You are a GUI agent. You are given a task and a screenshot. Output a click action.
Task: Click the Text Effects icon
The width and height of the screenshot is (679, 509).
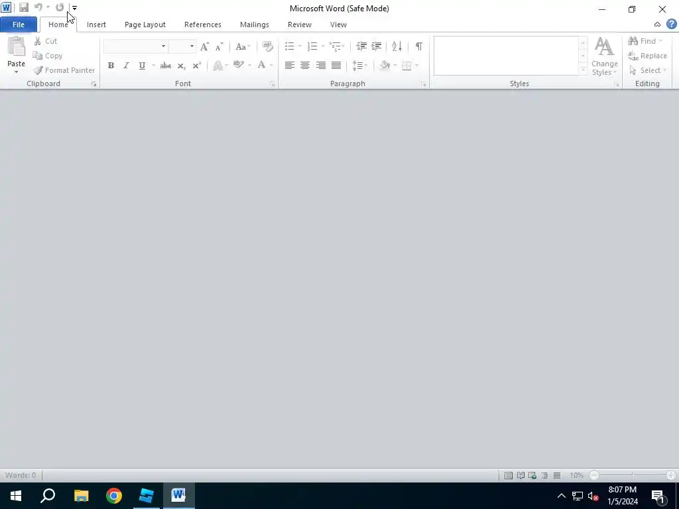click(x=218, y=66)
